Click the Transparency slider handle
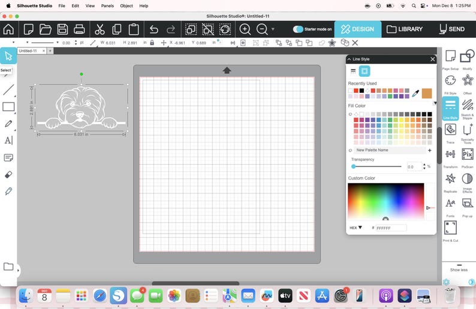476x309 pixels. point(353,166)
